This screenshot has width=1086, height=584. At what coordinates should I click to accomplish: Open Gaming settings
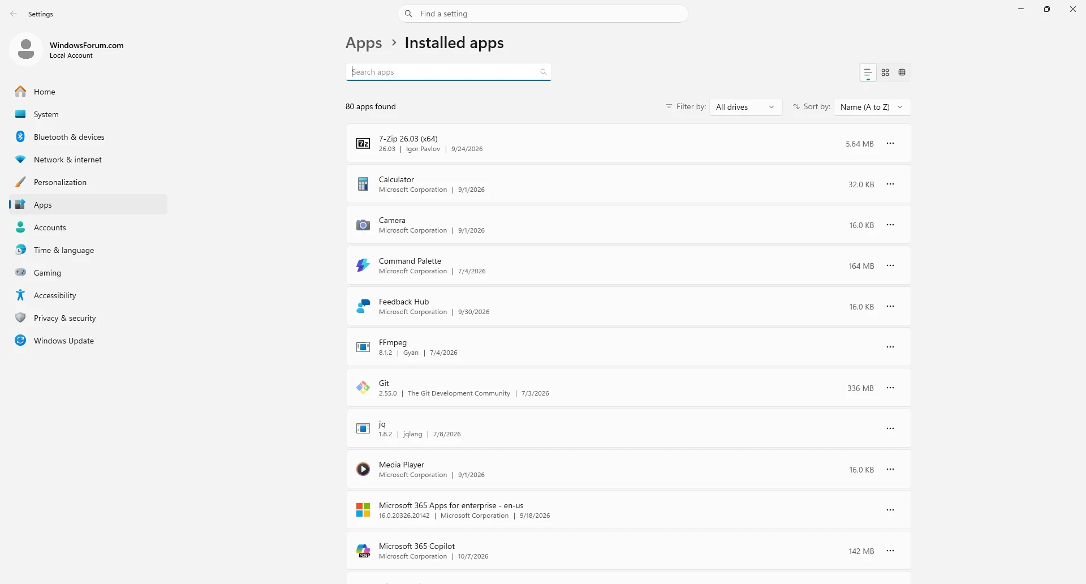click(88, 273)
